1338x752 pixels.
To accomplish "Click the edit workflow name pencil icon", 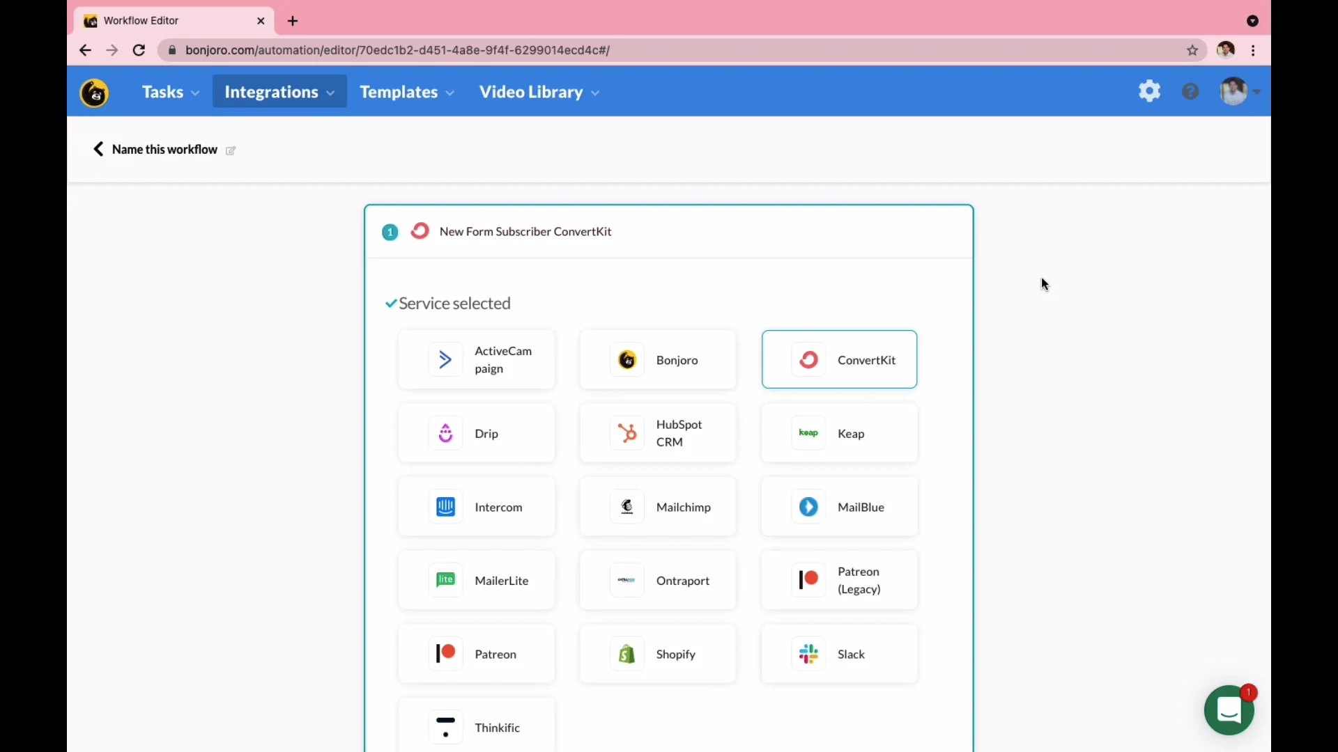I will [x=231, y=150].
